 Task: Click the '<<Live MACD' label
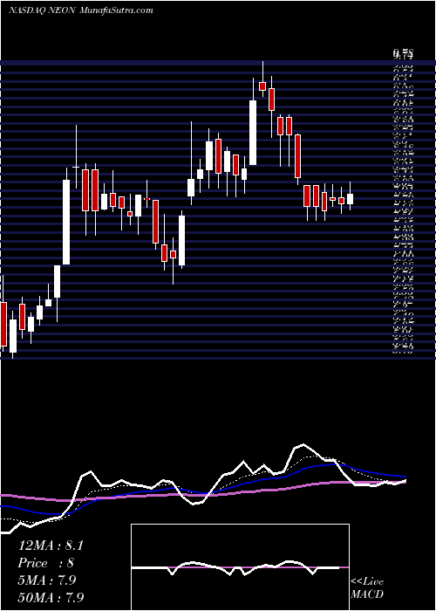[x=367, y=588]
